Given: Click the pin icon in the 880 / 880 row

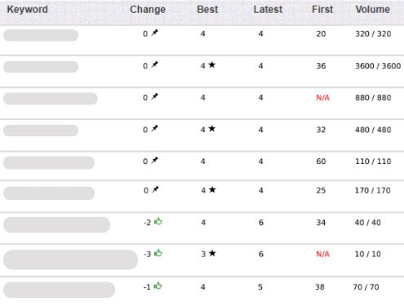Looking at the screenshot, I should pyautogui.click(x=154, y=96).
